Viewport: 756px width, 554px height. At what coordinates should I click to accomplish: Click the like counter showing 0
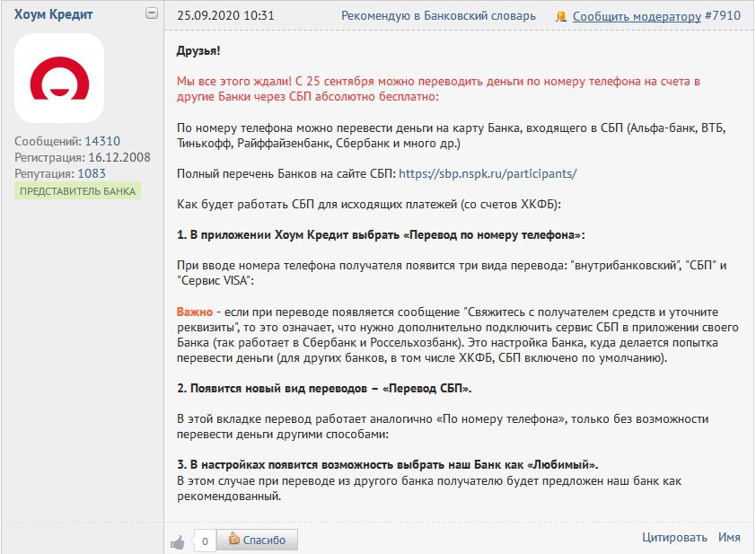pyautogui.click(x=205, y=541)
